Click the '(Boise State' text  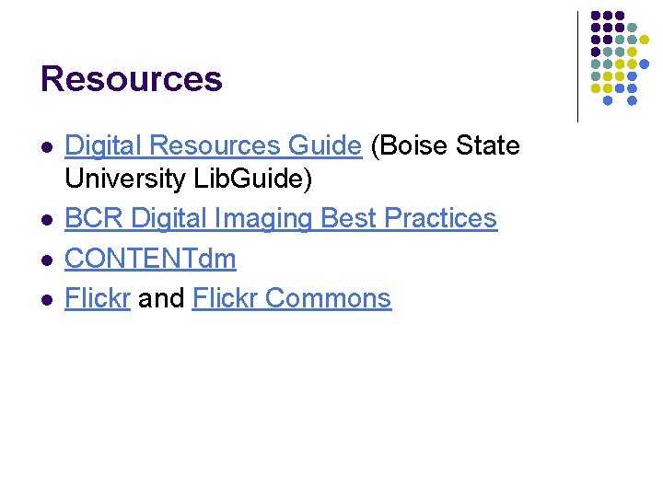click(446, 145)
